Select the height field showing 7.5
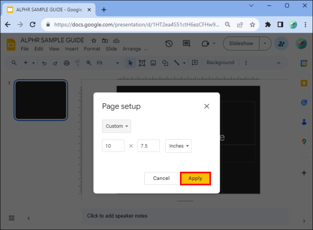The width and height of the screenshot is (313, 230). 148,146
